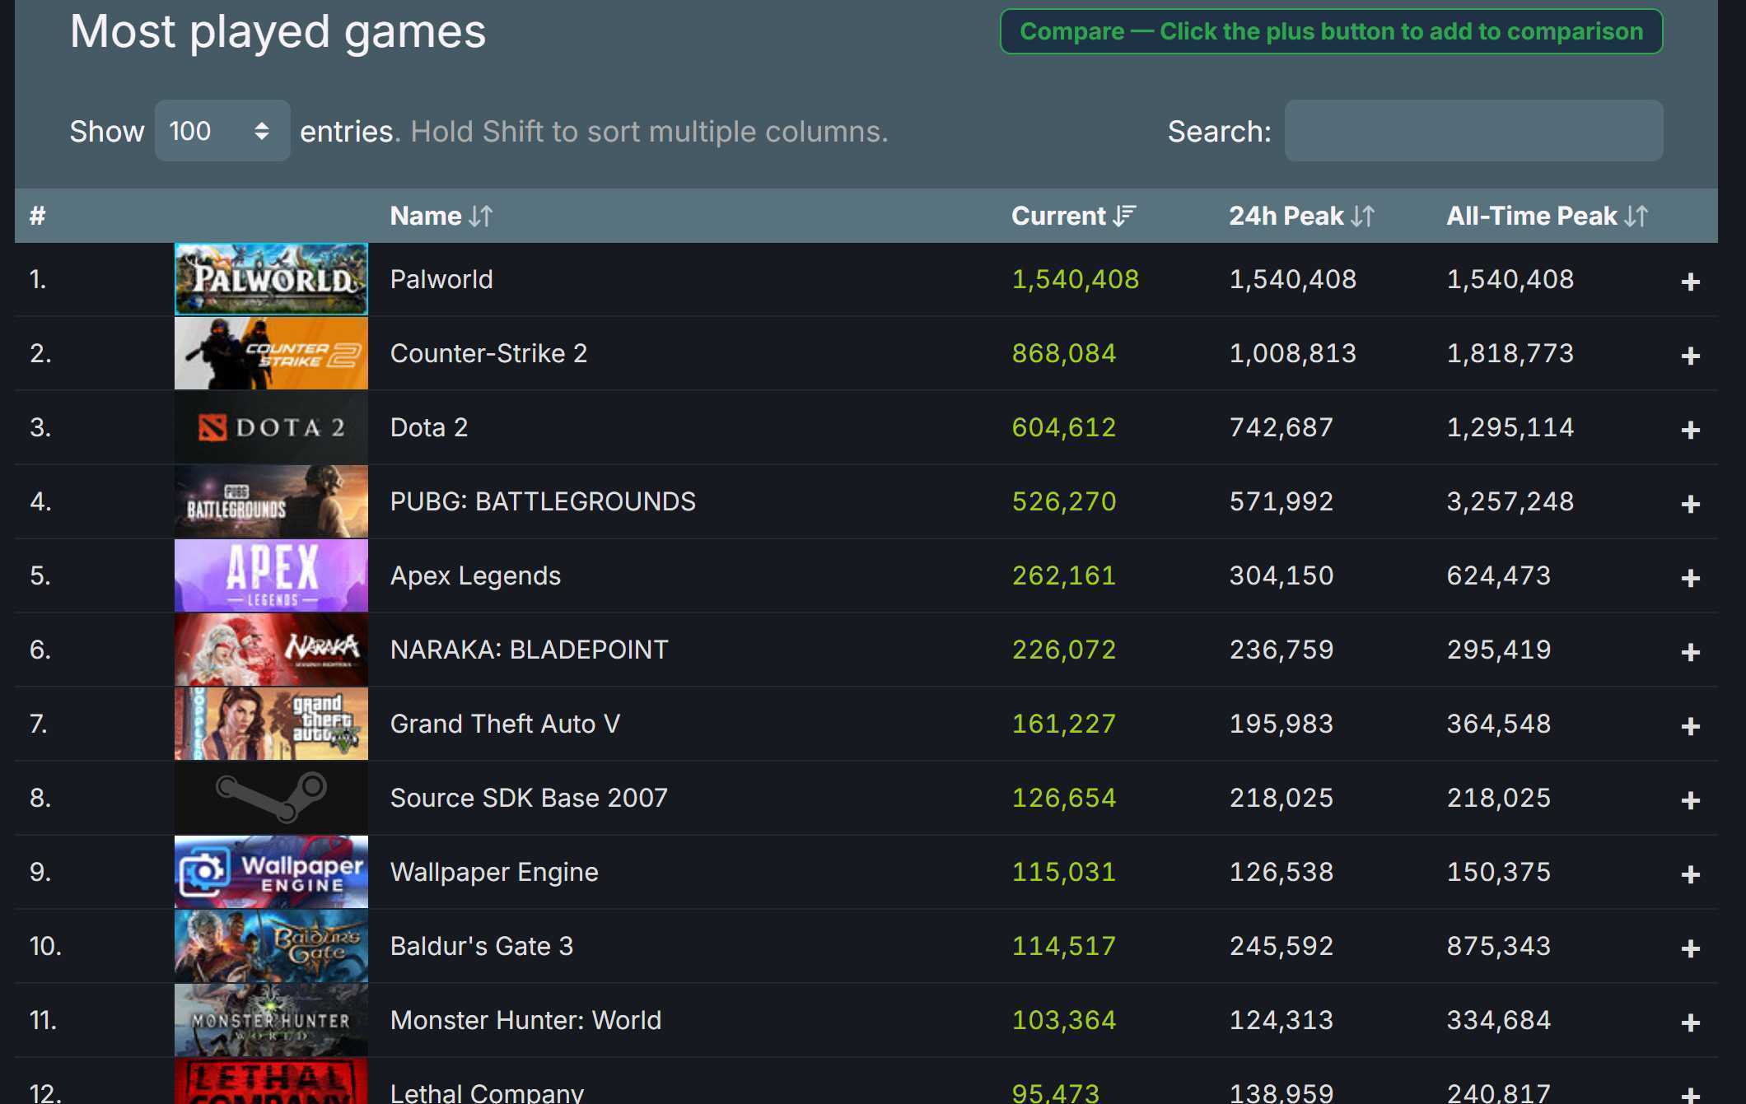
Task: Open the NARAKA thumbnail image
Action: pos(271,650)
